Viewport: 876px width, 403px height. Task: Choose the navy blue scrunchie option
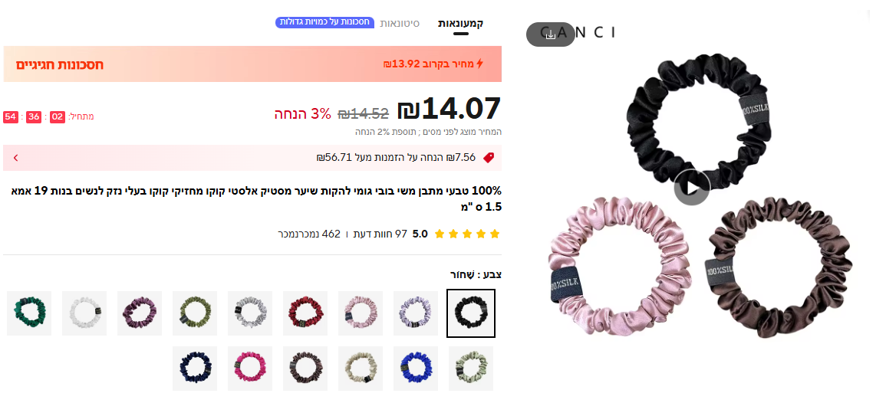[194, 369]
